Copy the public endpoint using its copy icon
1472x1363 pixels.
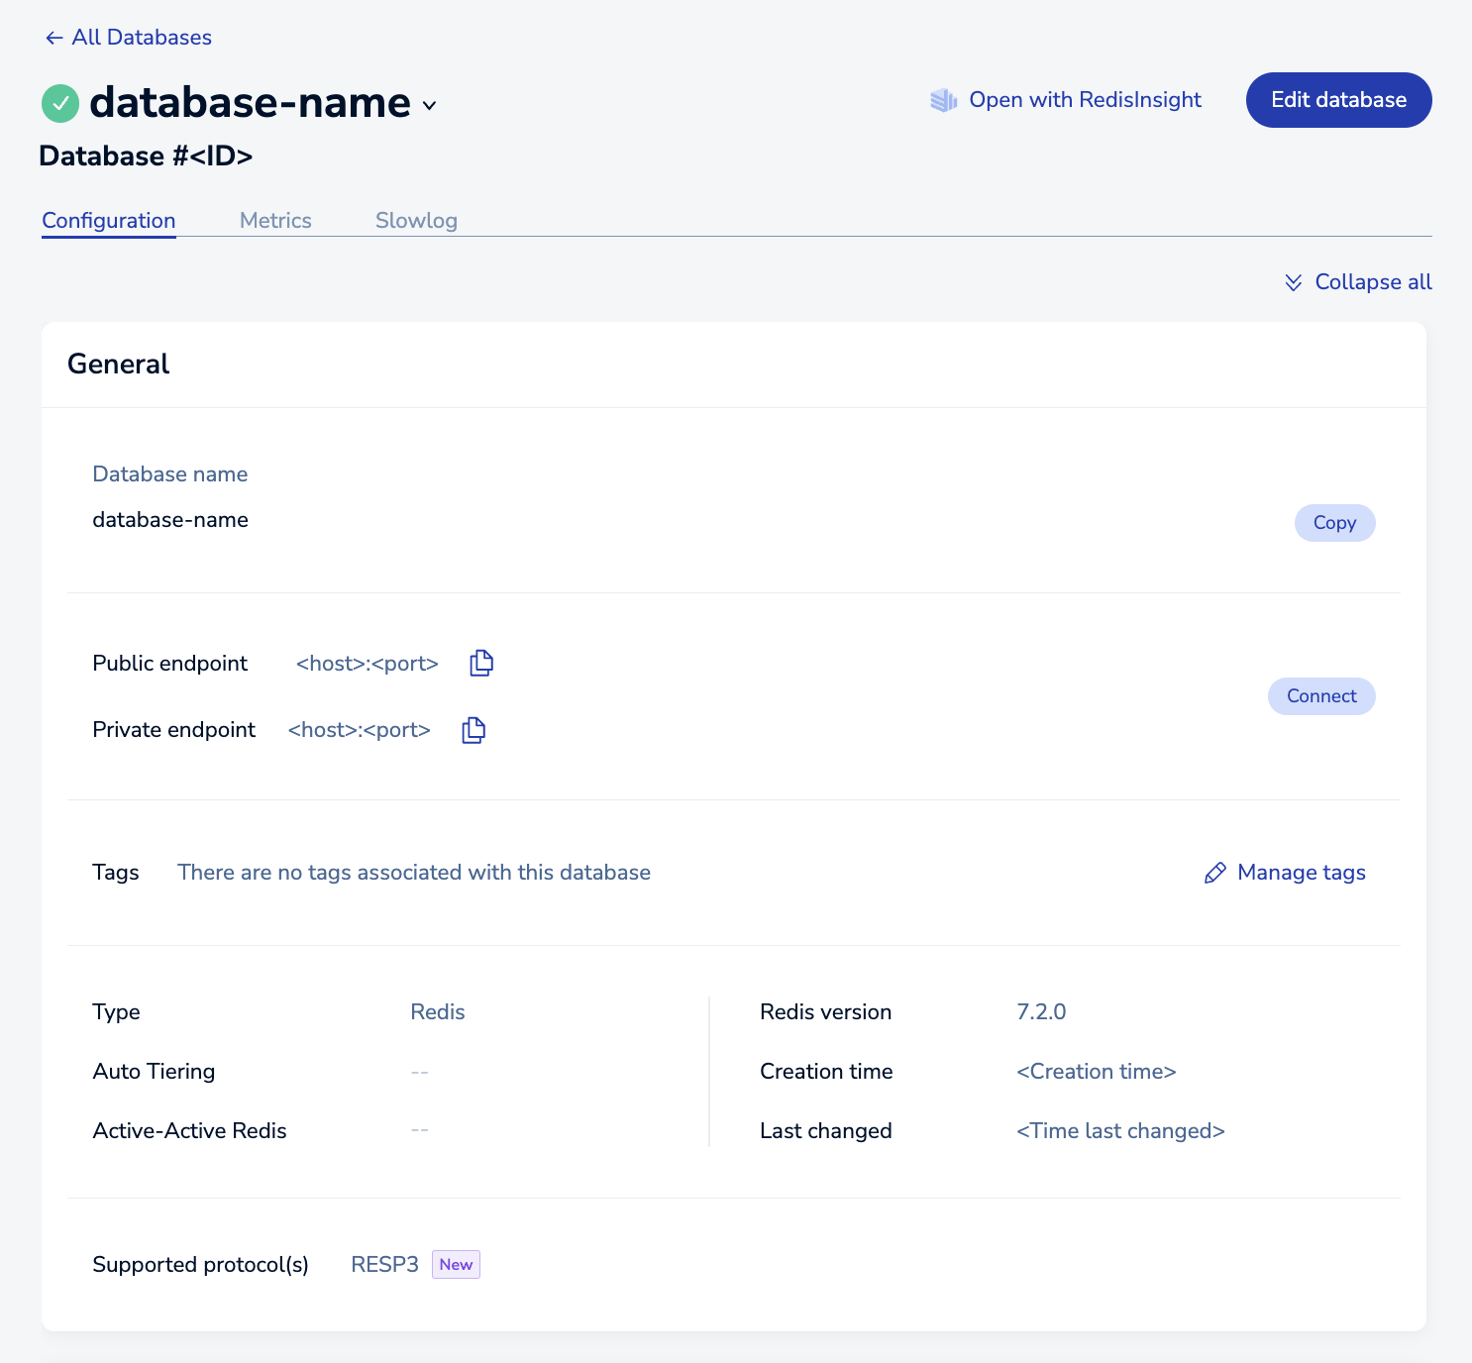pos(481,663)
